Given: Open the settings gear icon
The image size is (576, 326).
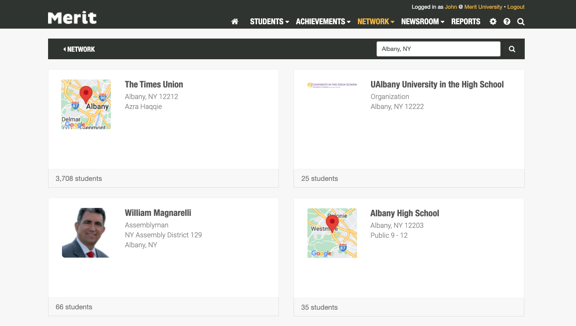Looking at the screenshot, I should tap(493, 21).
